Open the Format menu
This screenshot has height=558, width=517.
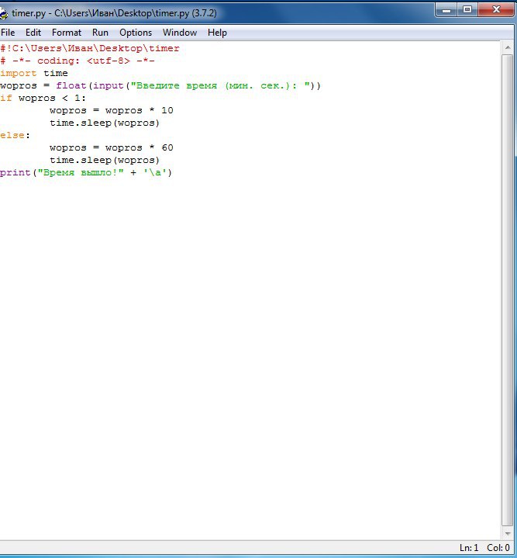(x=67, y=33)
